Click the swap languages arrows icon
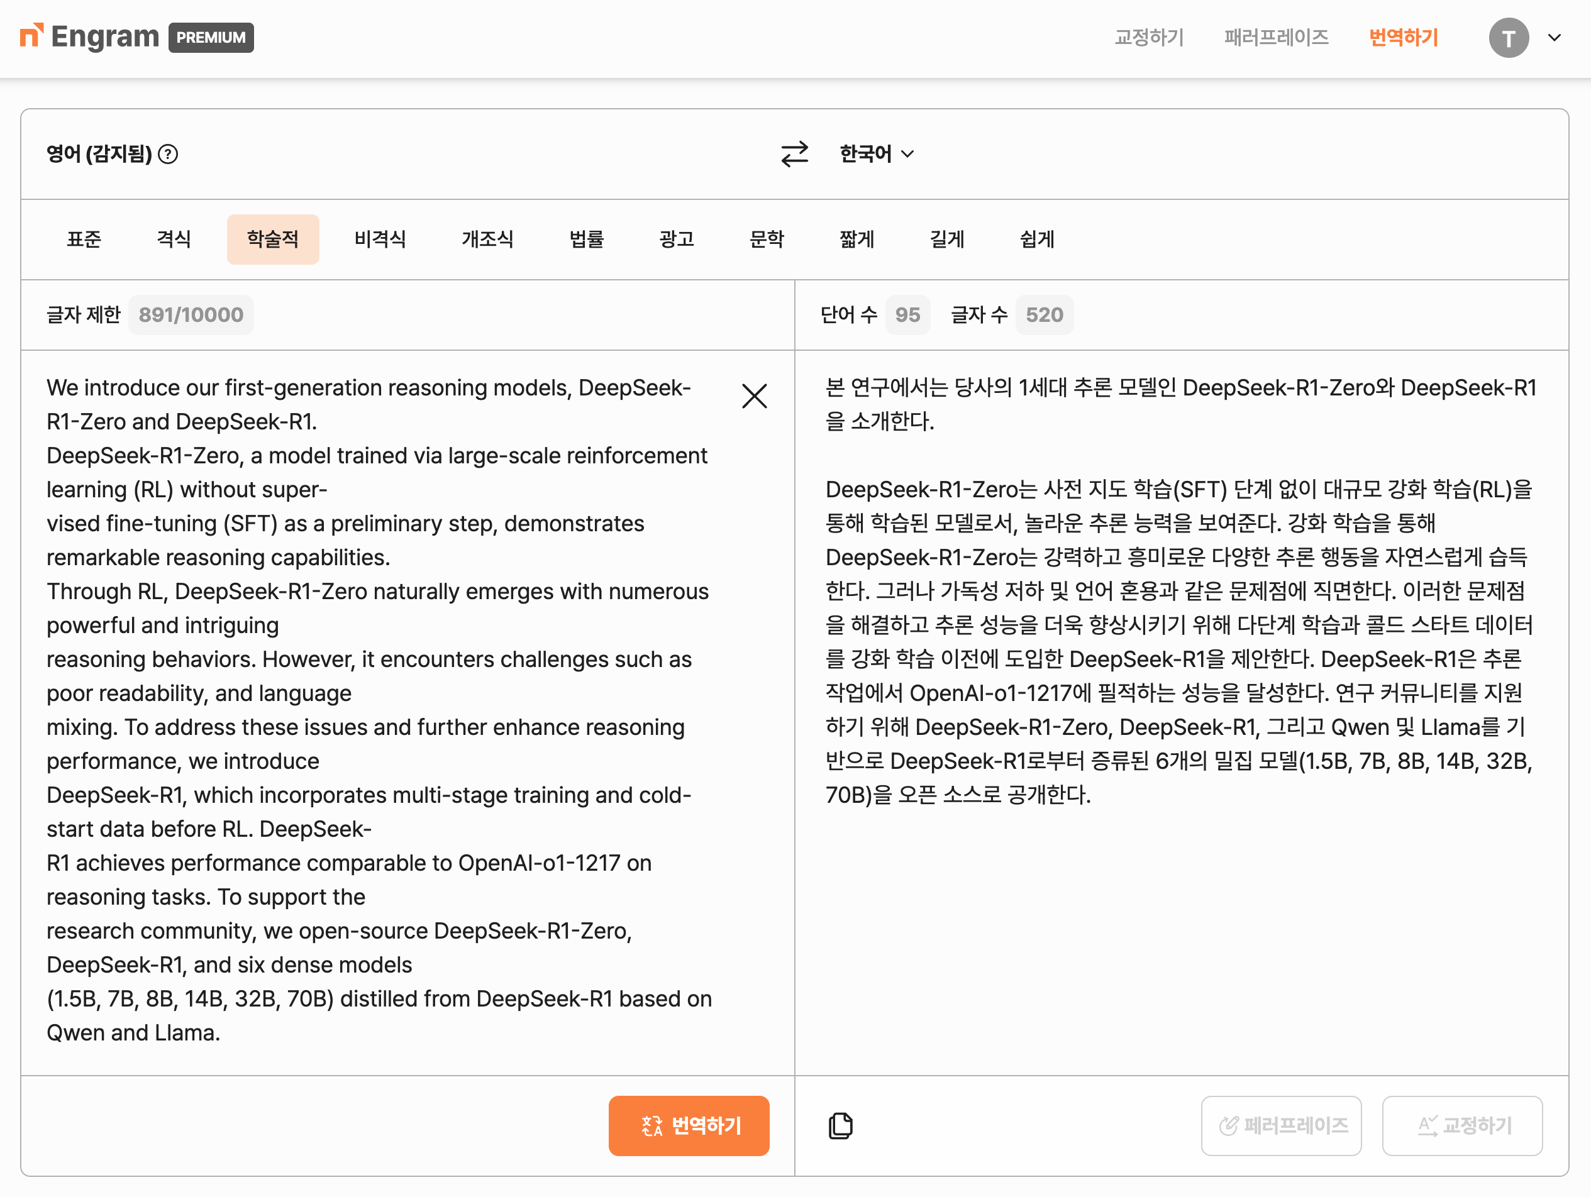The width and height of the screenshot is (1591, 1197). (794, 154)
